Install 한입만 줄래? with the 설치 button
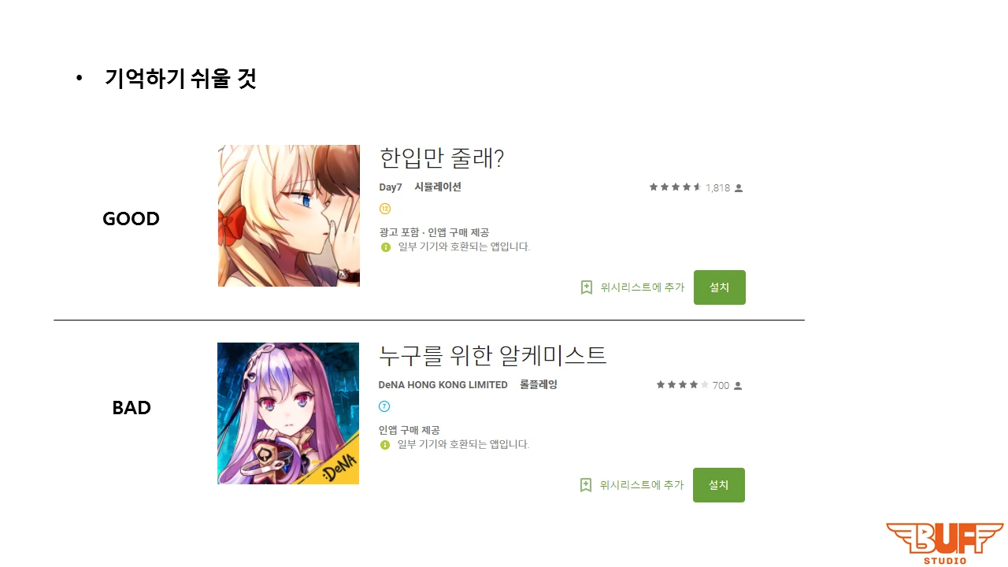The height and width of the screenshot is (567, 1008). (x=720, y=287)
